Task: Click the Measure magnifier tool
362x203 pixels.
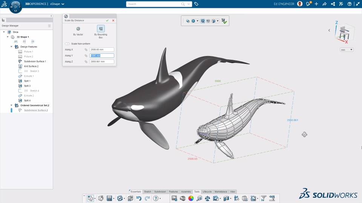Action: pos(199,198)
